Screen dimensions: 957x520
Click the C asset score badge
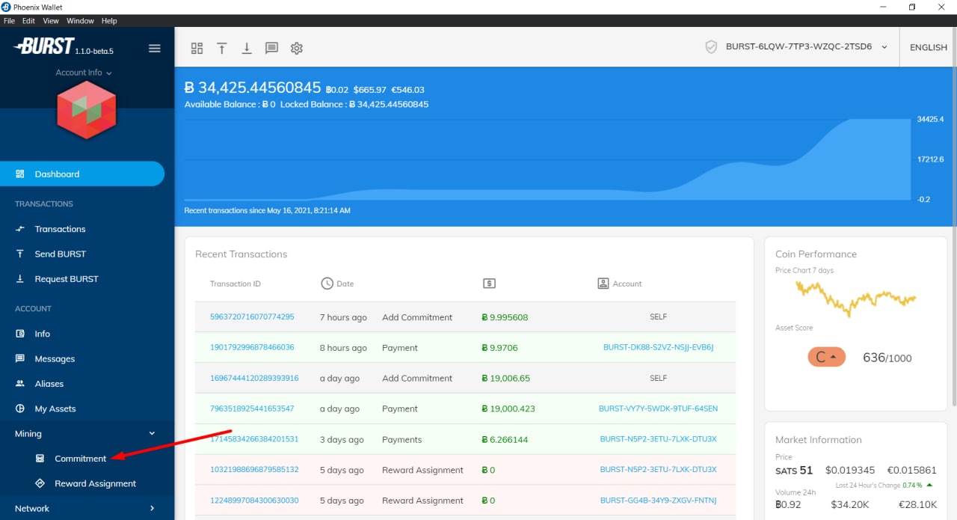[826, 357]
